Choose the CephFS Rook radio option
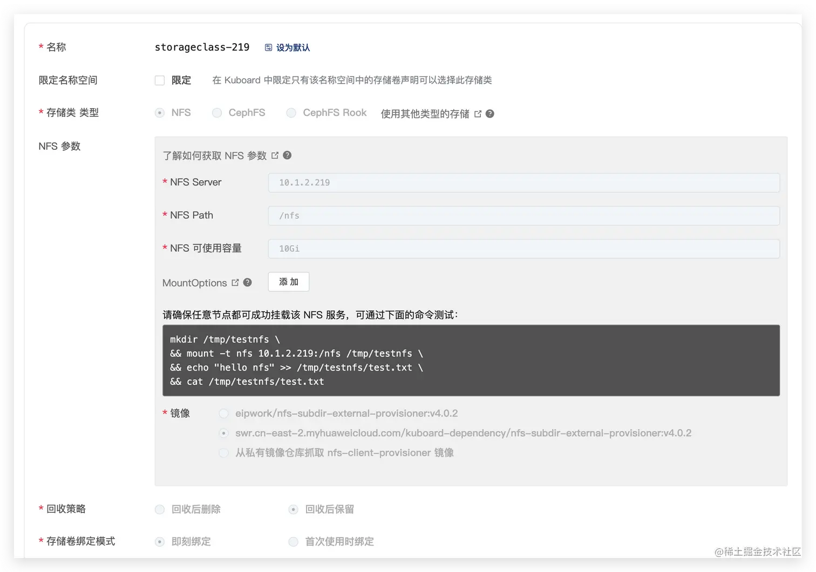Viewport: 816px width, 572px height. tap(291, 113)
